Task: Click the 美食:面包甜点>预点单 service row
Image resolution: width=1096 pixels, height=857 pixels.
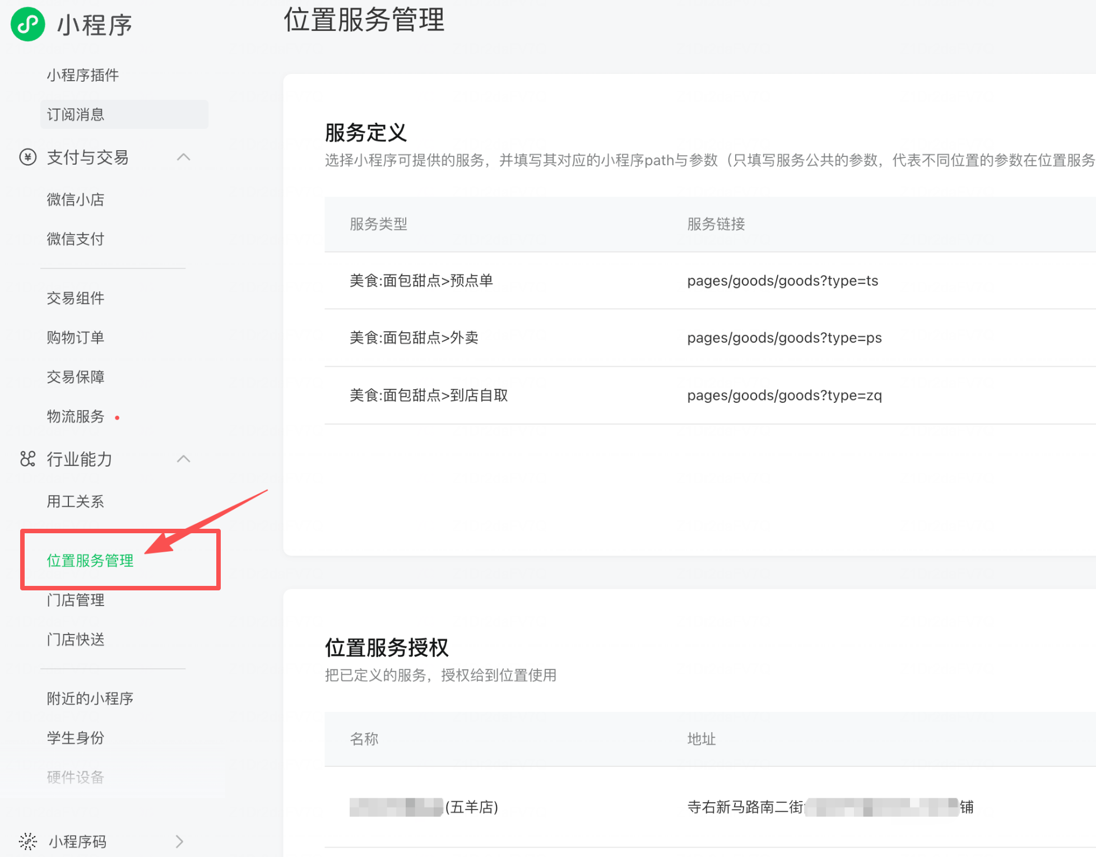Action: [x=421, y=281]
